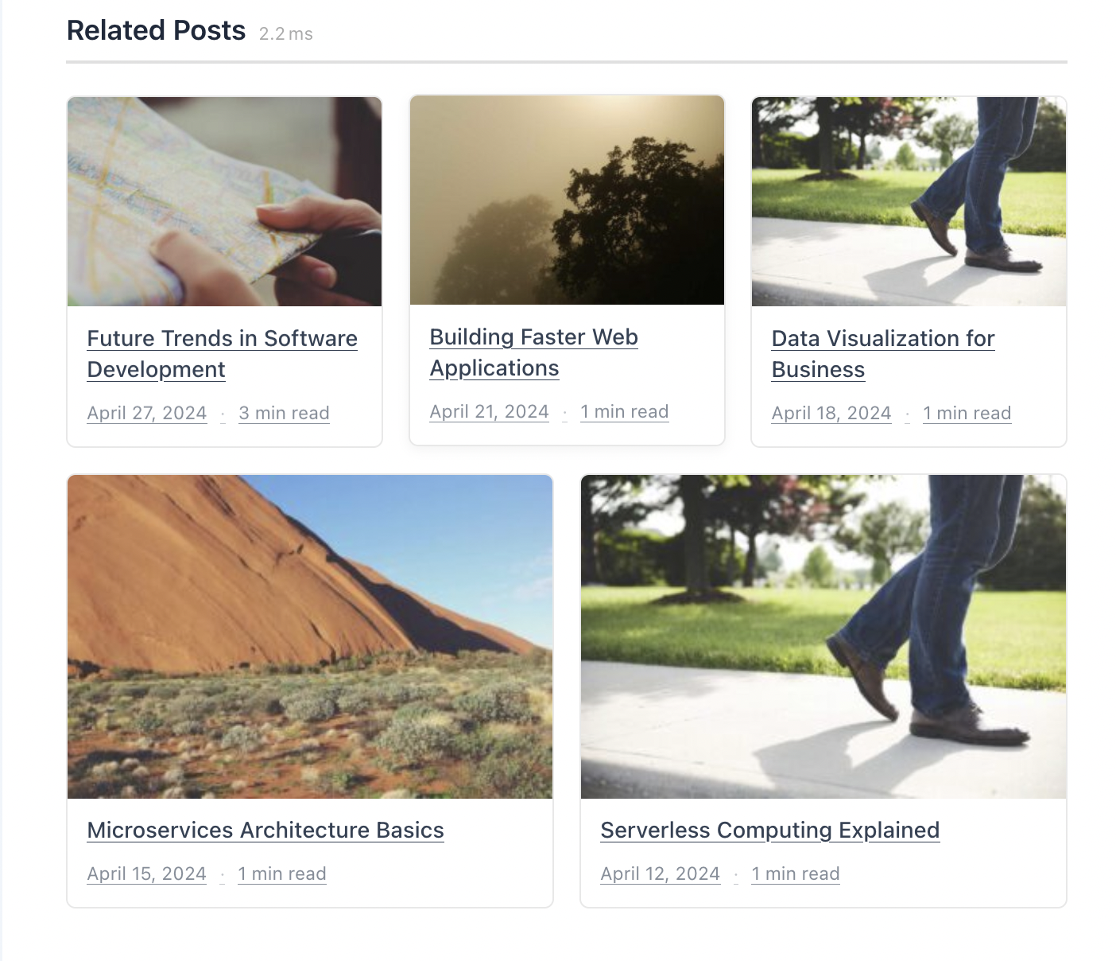Click the 1 min read link under Serverless Computing Explained

(x=795, y=873)
